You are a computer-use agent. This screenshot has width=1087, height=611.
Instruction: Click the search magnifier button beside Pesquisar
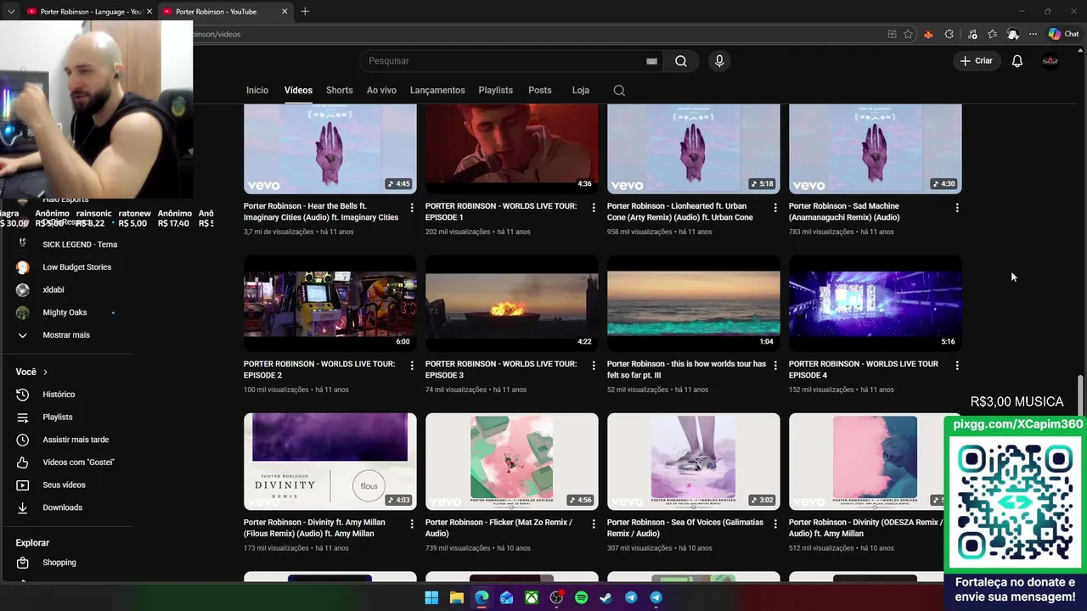(x=681, y=61)
